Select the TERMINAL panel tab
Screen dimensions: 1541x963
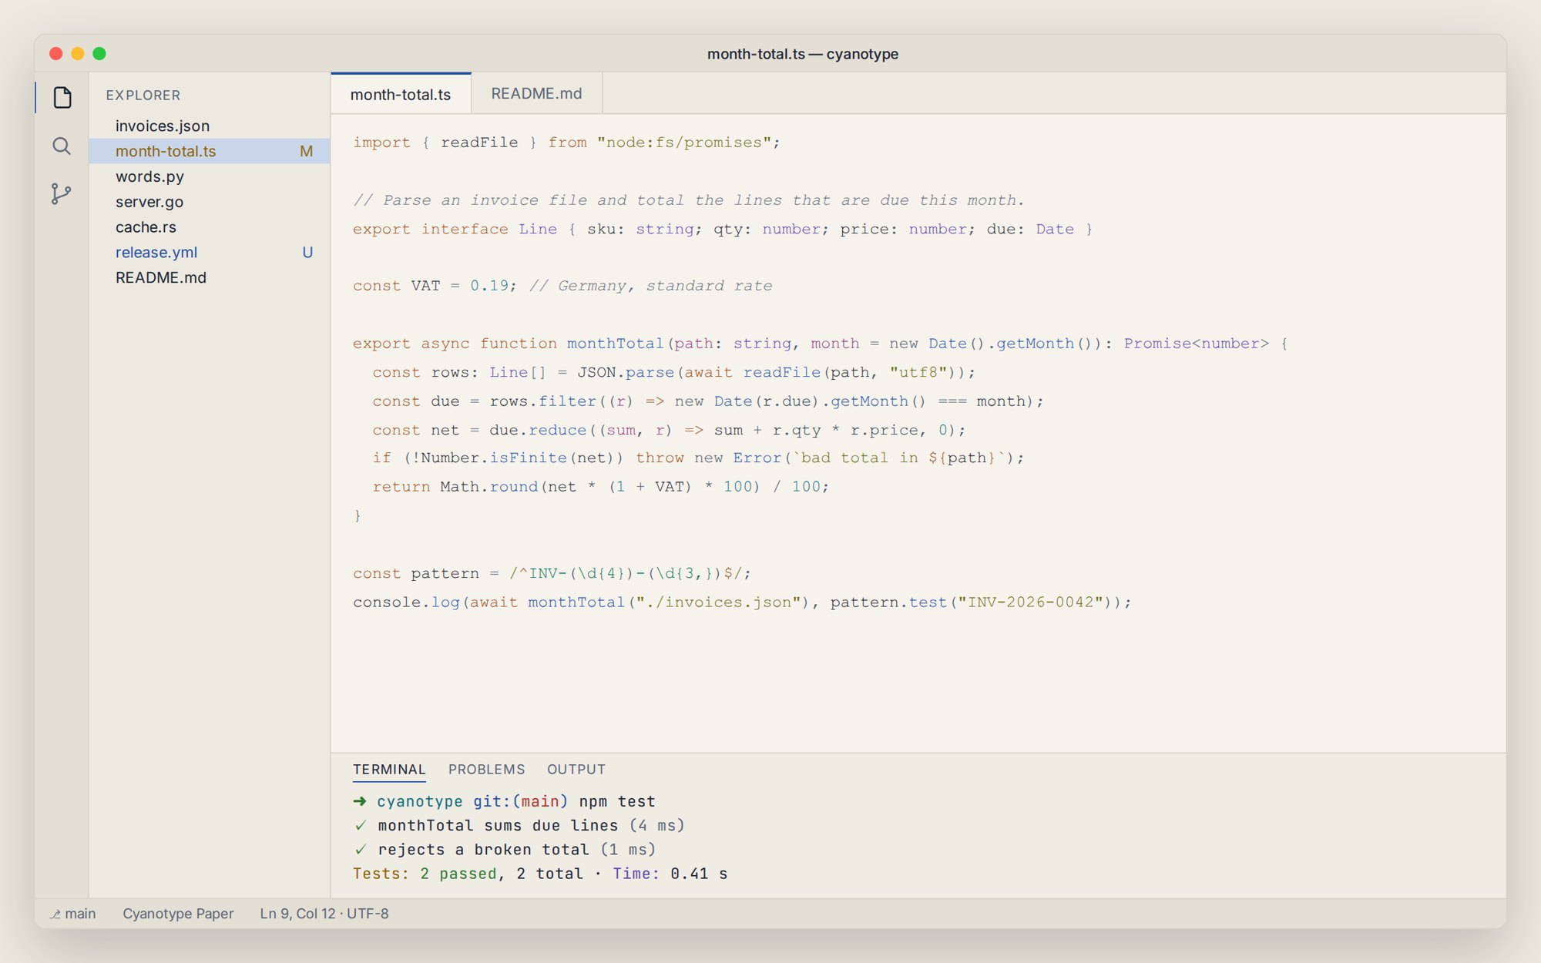(x=389, y=769)
